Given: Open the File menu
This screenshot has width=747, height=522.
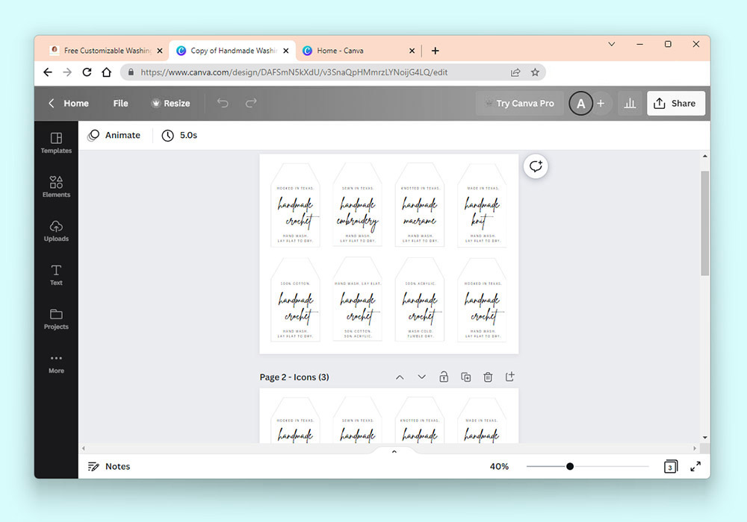Looking at the screenshot, I should pos(120,103).
